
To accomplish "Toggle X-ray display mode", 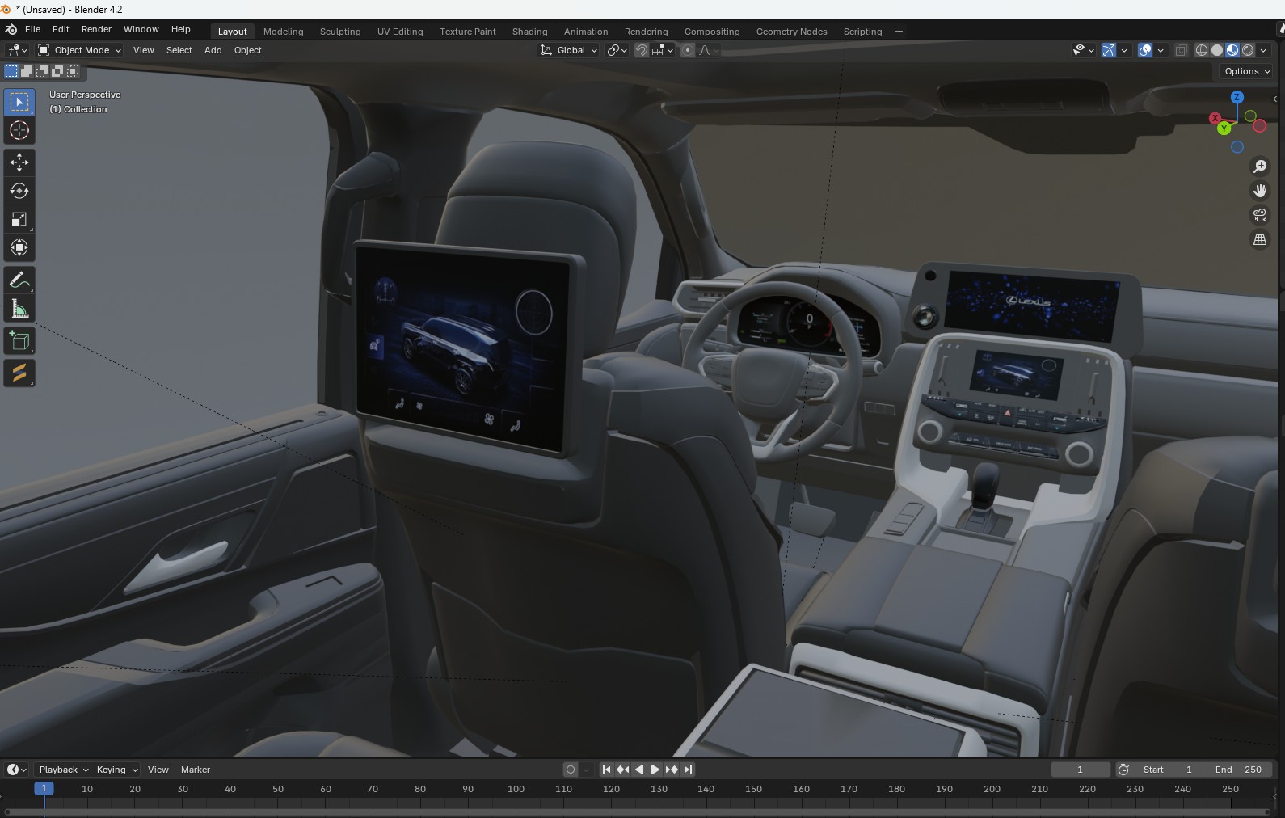I will 1181,50.
